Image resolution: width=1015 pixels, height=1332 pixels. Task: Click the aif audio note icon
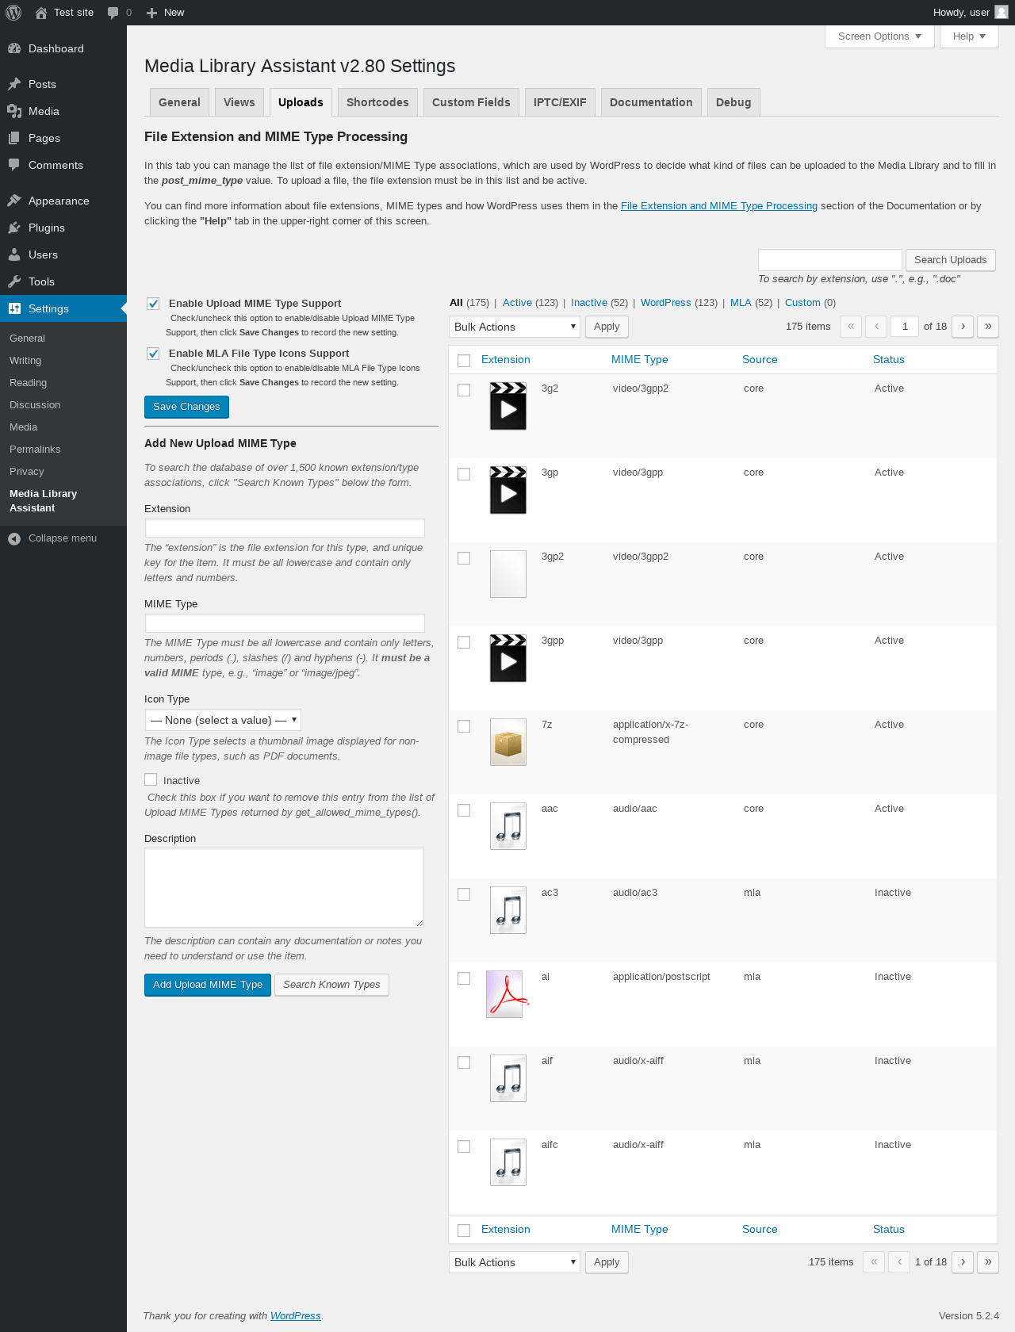(x=508, y=1078)
